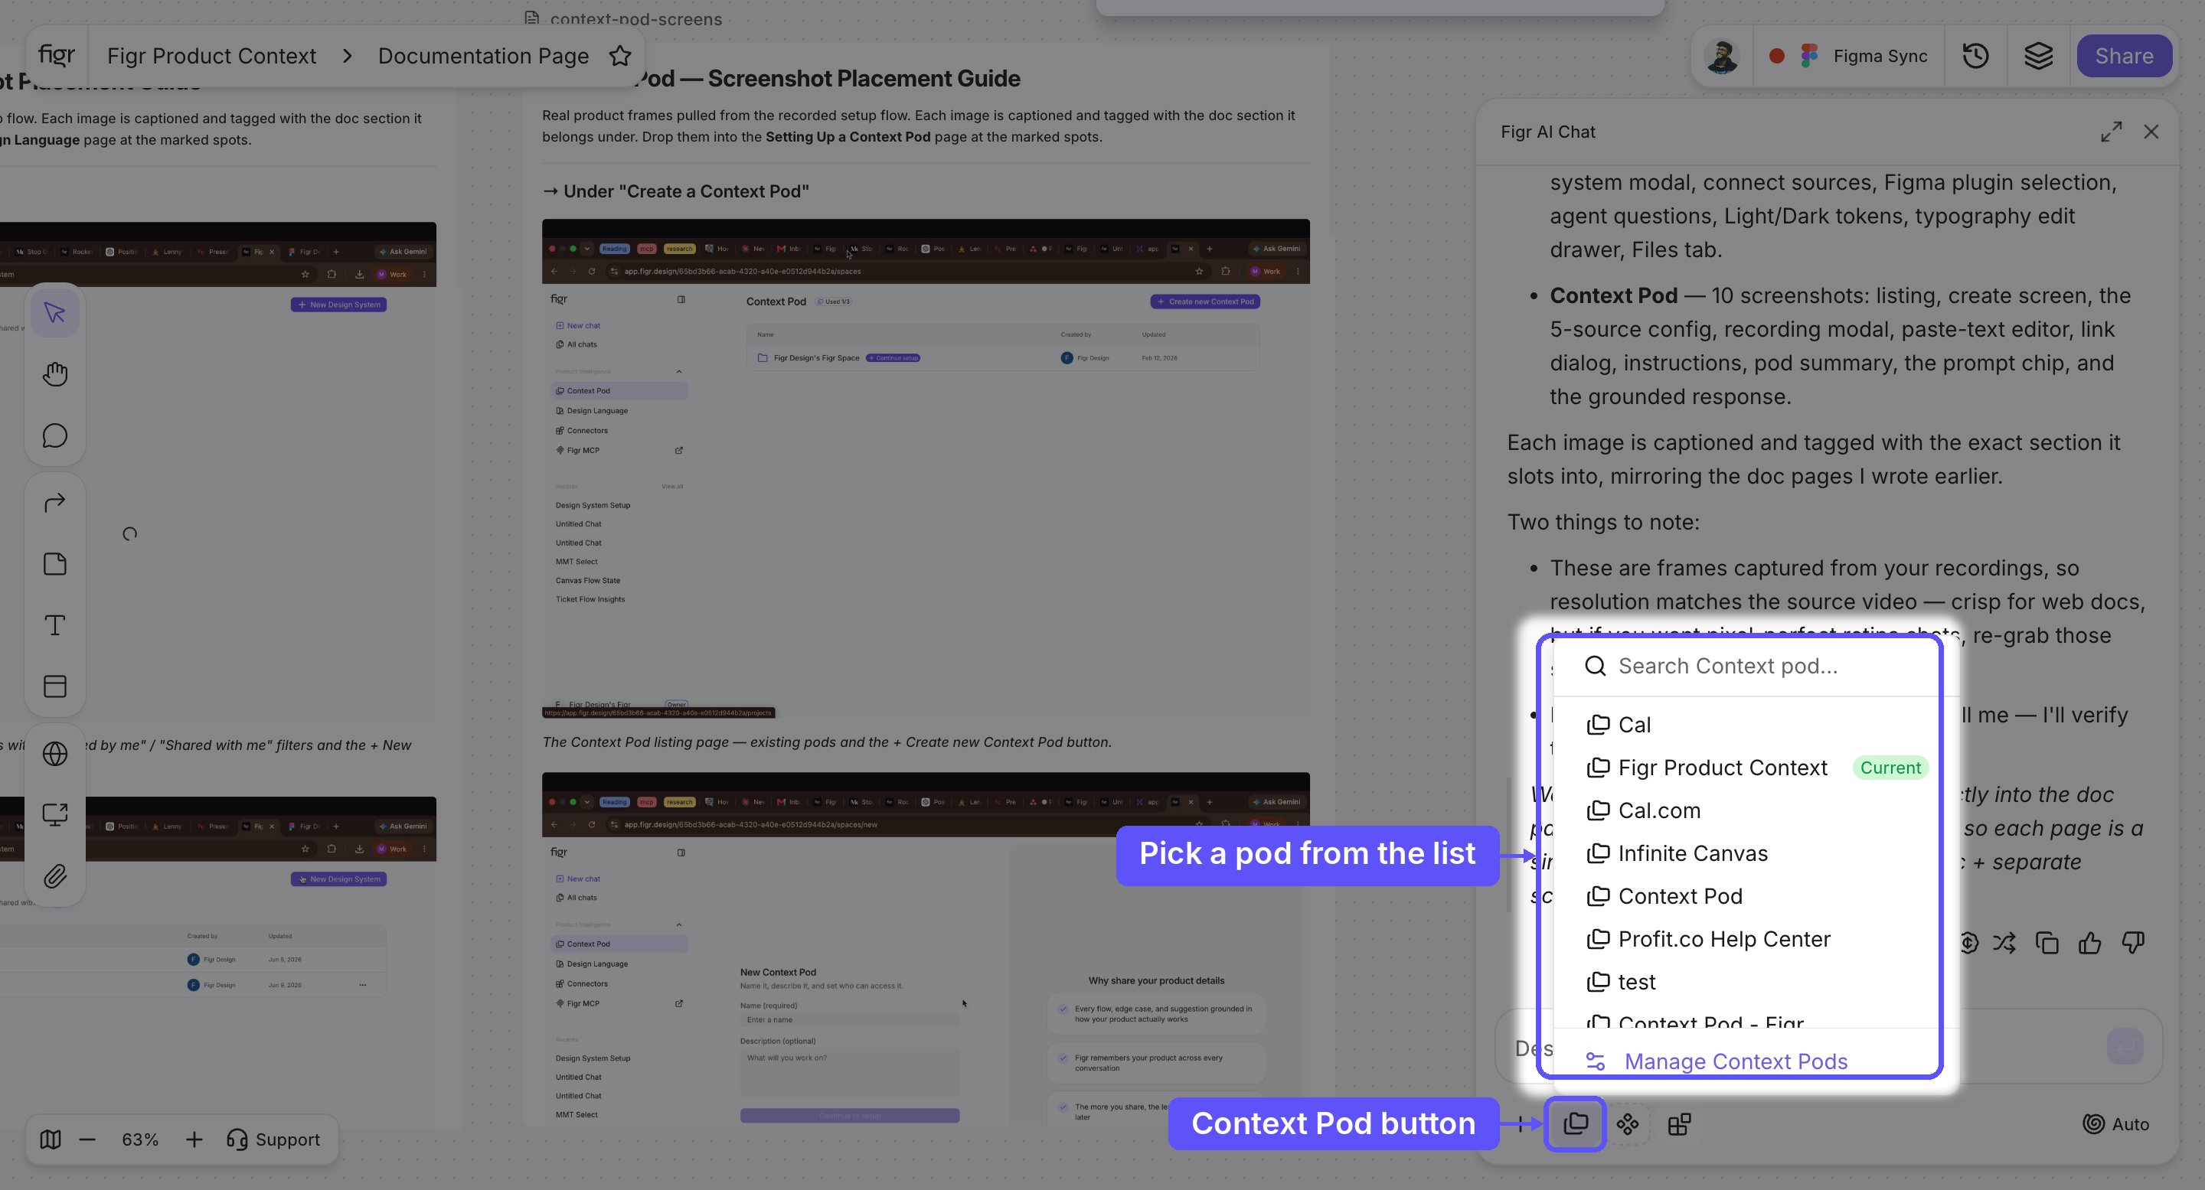Image resolution: width=2205 pixels, height=1190 pixels.
Task: Go to figr home logo
Action: (x=57, y=55)
